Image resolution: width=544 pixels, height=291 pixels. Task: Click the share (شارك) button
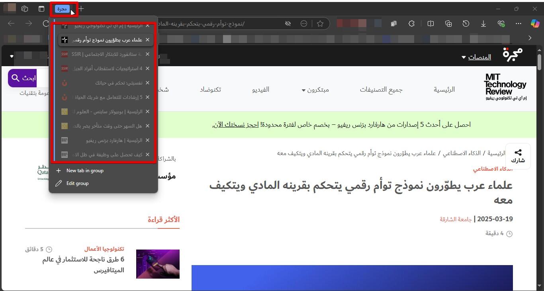tap(518, 156)
